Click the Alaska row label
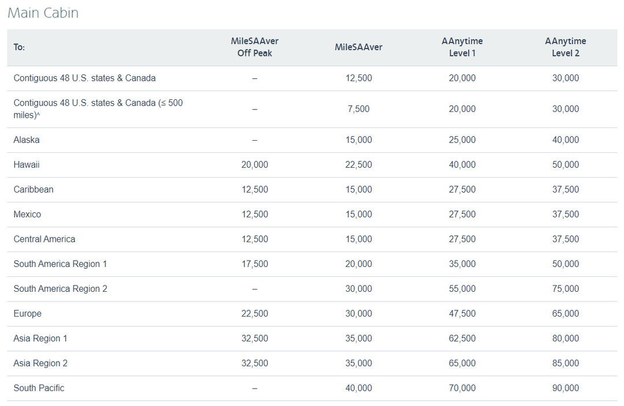Viewport: 624px width, 406px height. (28, 140)
